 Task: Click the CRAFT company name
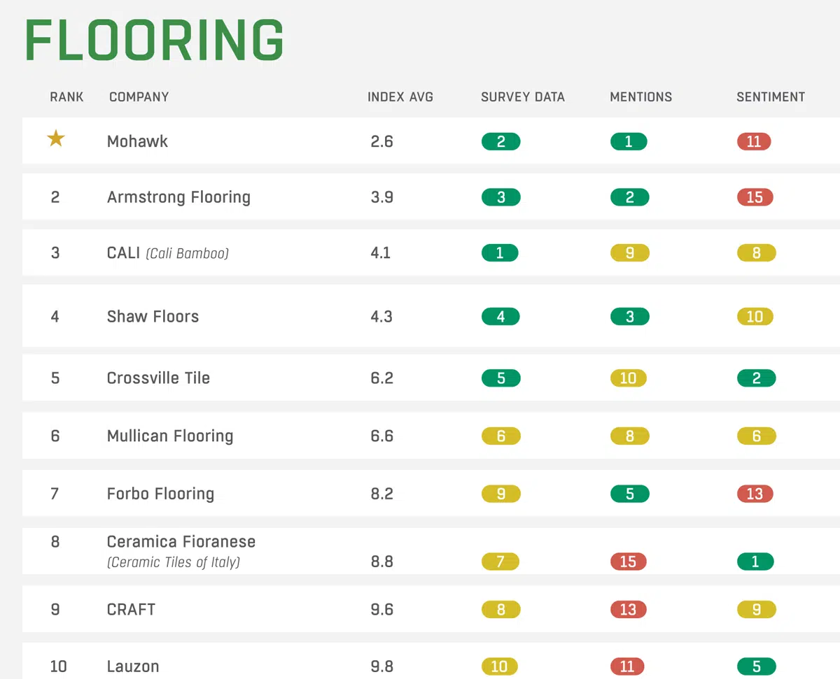pos(131,610)
